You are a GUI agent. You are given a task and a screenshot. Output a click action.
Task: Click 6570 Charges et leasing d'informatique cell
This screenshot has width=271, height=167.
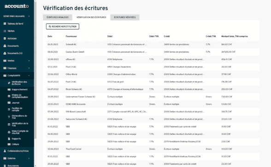point(125,89)
